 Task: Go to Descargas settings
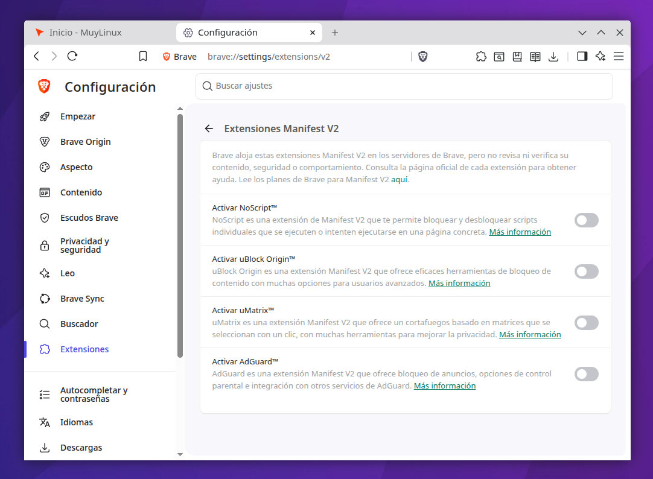(x=81, y=448)
